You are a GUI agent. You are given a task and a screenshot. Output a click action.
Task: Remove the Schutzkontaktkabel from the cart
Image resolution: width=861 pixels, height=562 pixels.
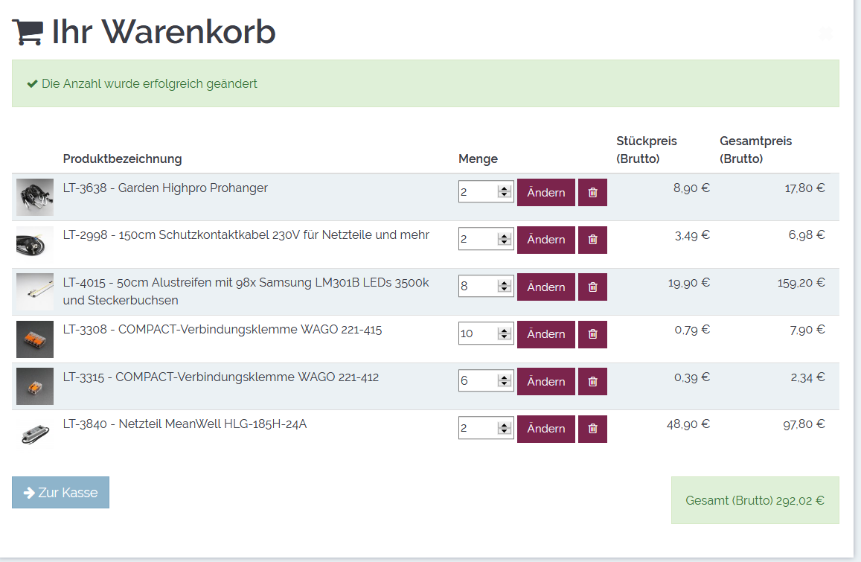pyautogui.click(x=592, y=240)
